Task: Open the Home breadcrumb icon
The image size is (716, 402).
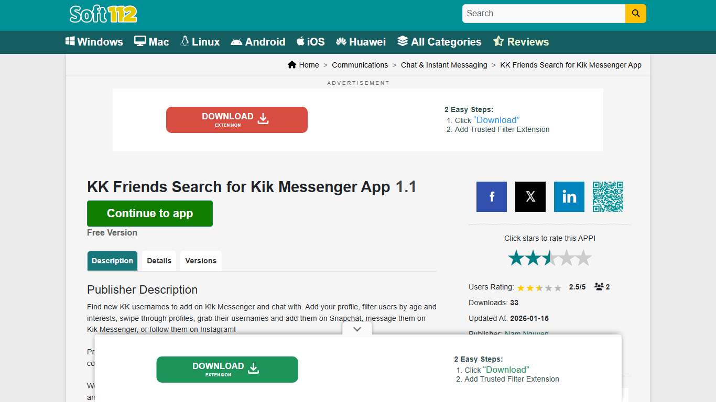Action: (x=292, y=64)
